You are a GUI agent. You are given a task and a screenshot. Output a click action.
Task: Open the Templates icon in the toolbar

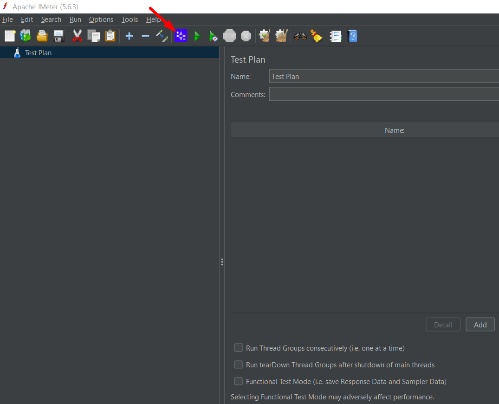click(26, 36)
